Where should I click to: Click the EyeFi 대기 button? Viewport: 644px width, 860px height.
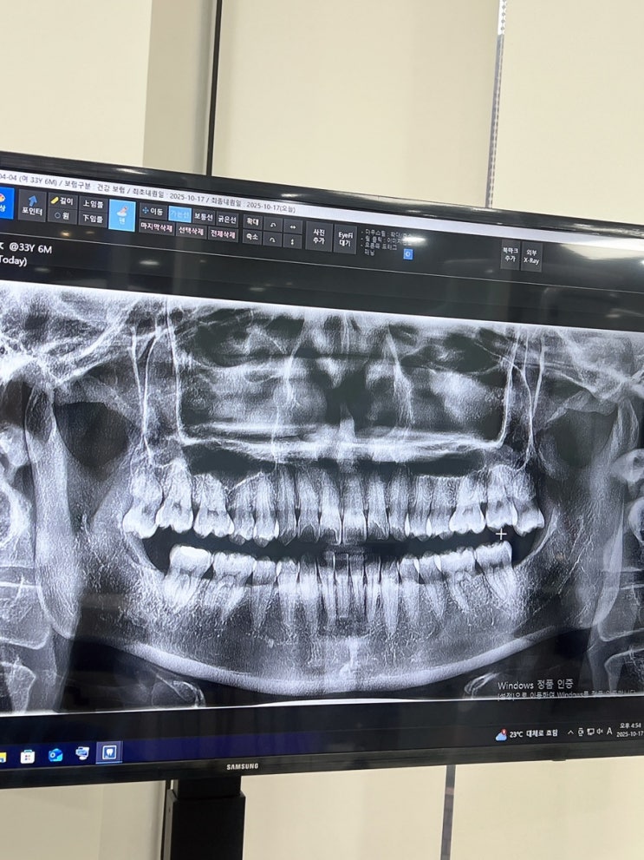345,240
